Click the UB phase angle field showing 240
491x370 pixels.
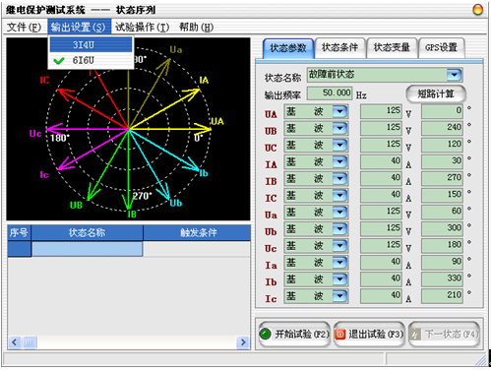[x=442, y=128]
